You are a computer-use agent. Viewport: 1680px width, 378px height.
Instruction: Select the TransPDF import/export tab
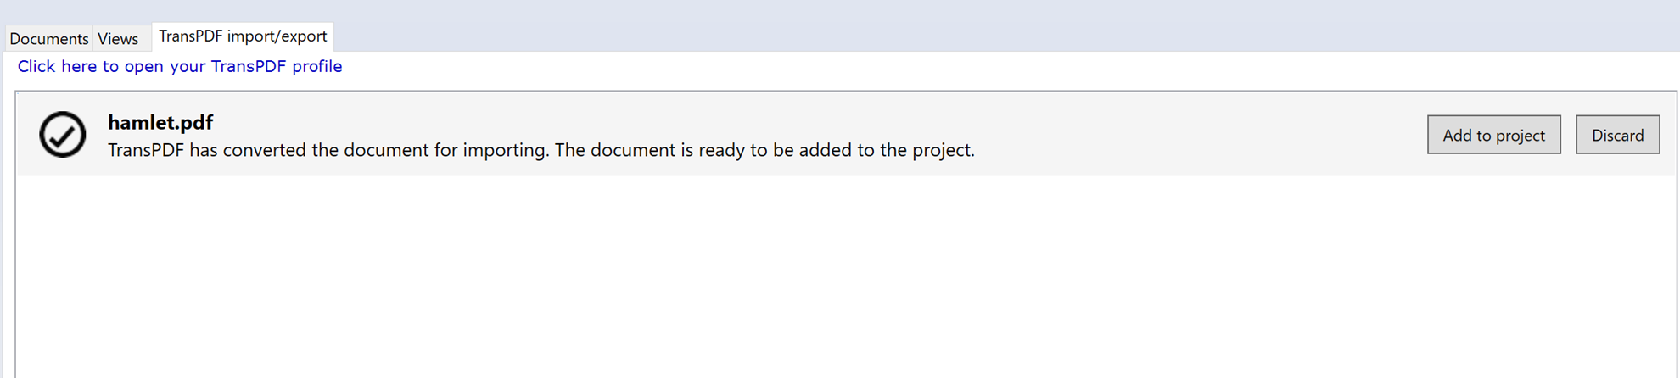pos(243,36)
